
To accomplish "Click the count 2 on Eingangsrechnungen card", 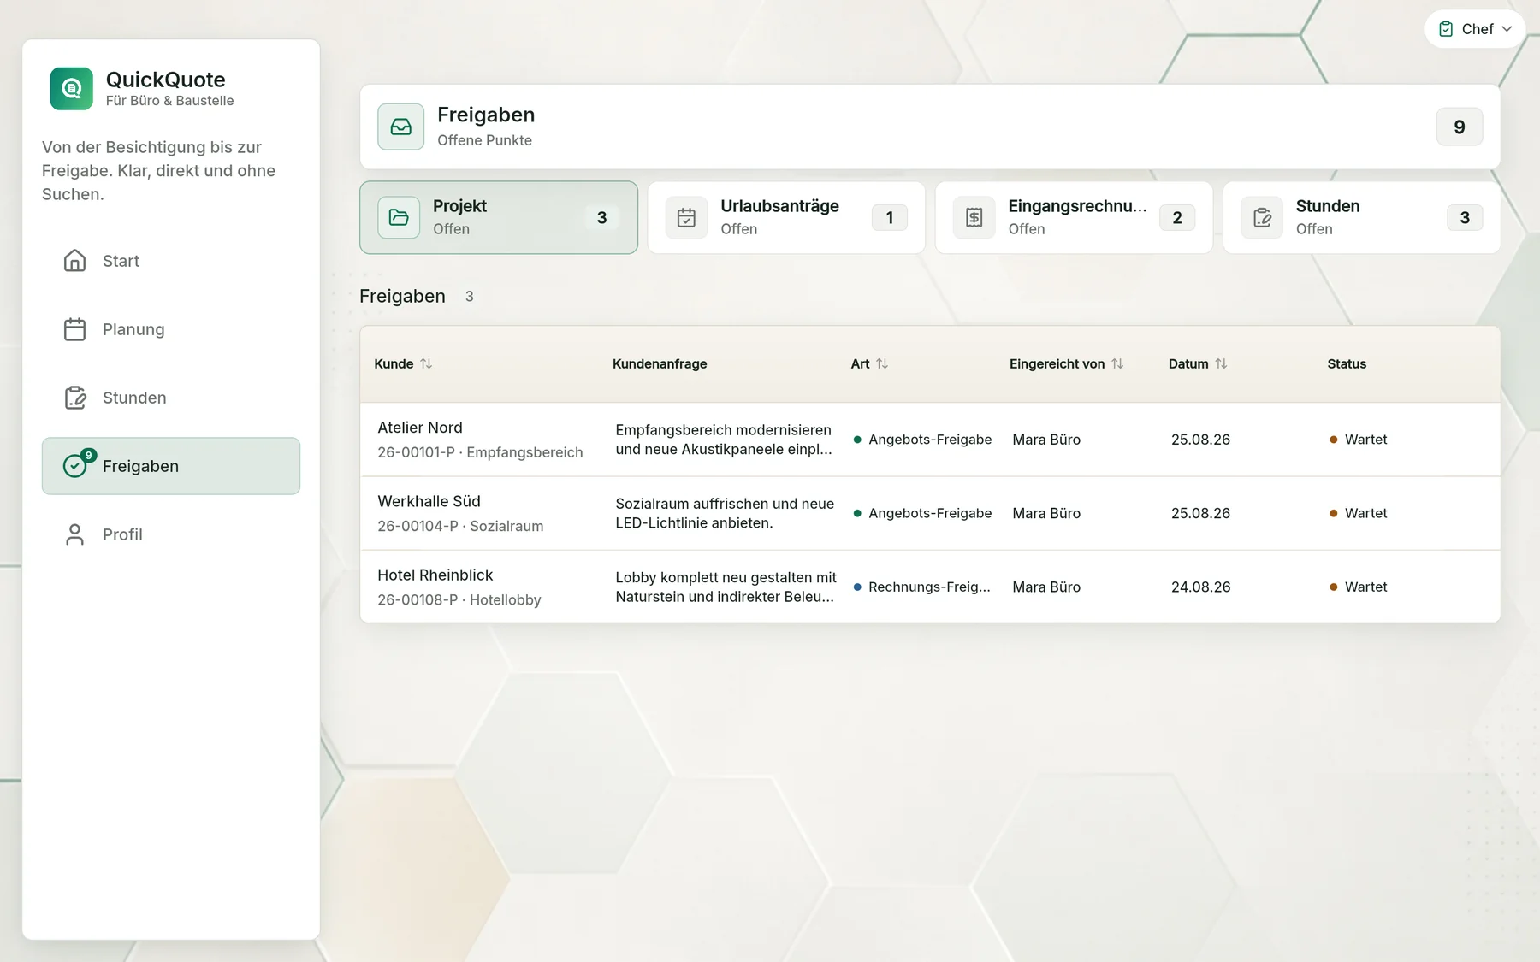I will 1177,217.
